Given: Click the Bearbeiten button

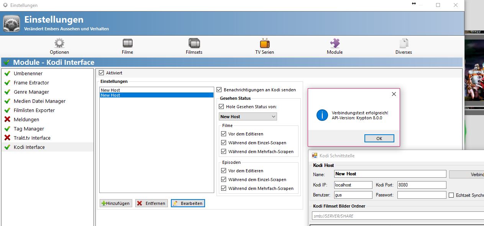Looking at the screenshot, I should tap(188, 203).
